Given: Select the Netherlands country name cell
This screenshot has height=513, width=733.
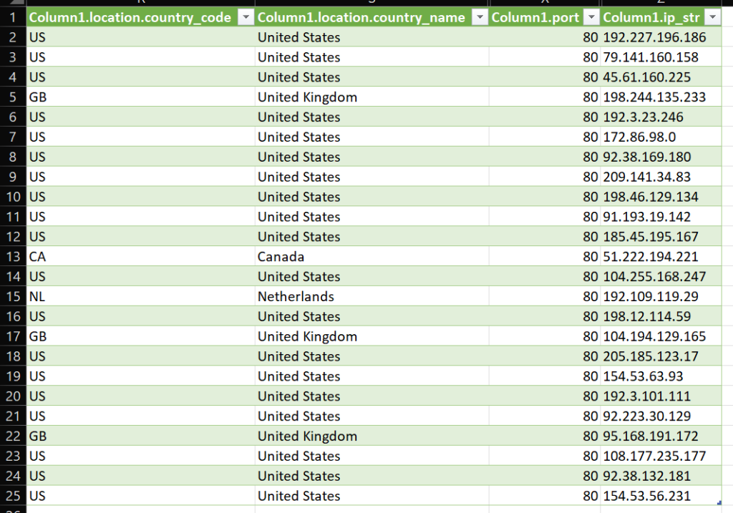Looking at the screenshot, I should [372, 296].
